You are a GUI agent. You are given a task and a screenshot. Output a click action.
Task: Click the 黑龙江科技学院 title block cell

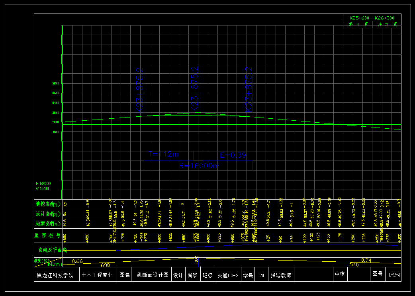coord(55,275)
